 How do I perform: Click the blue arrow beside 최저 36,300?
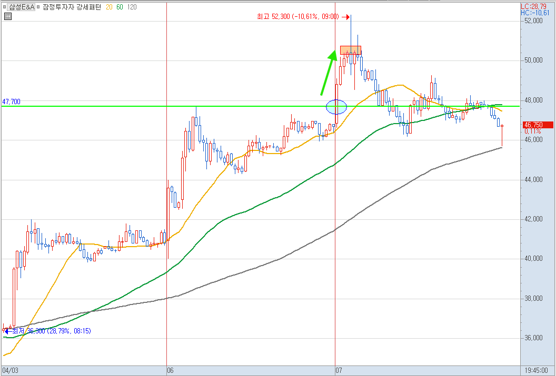point(7,331)
